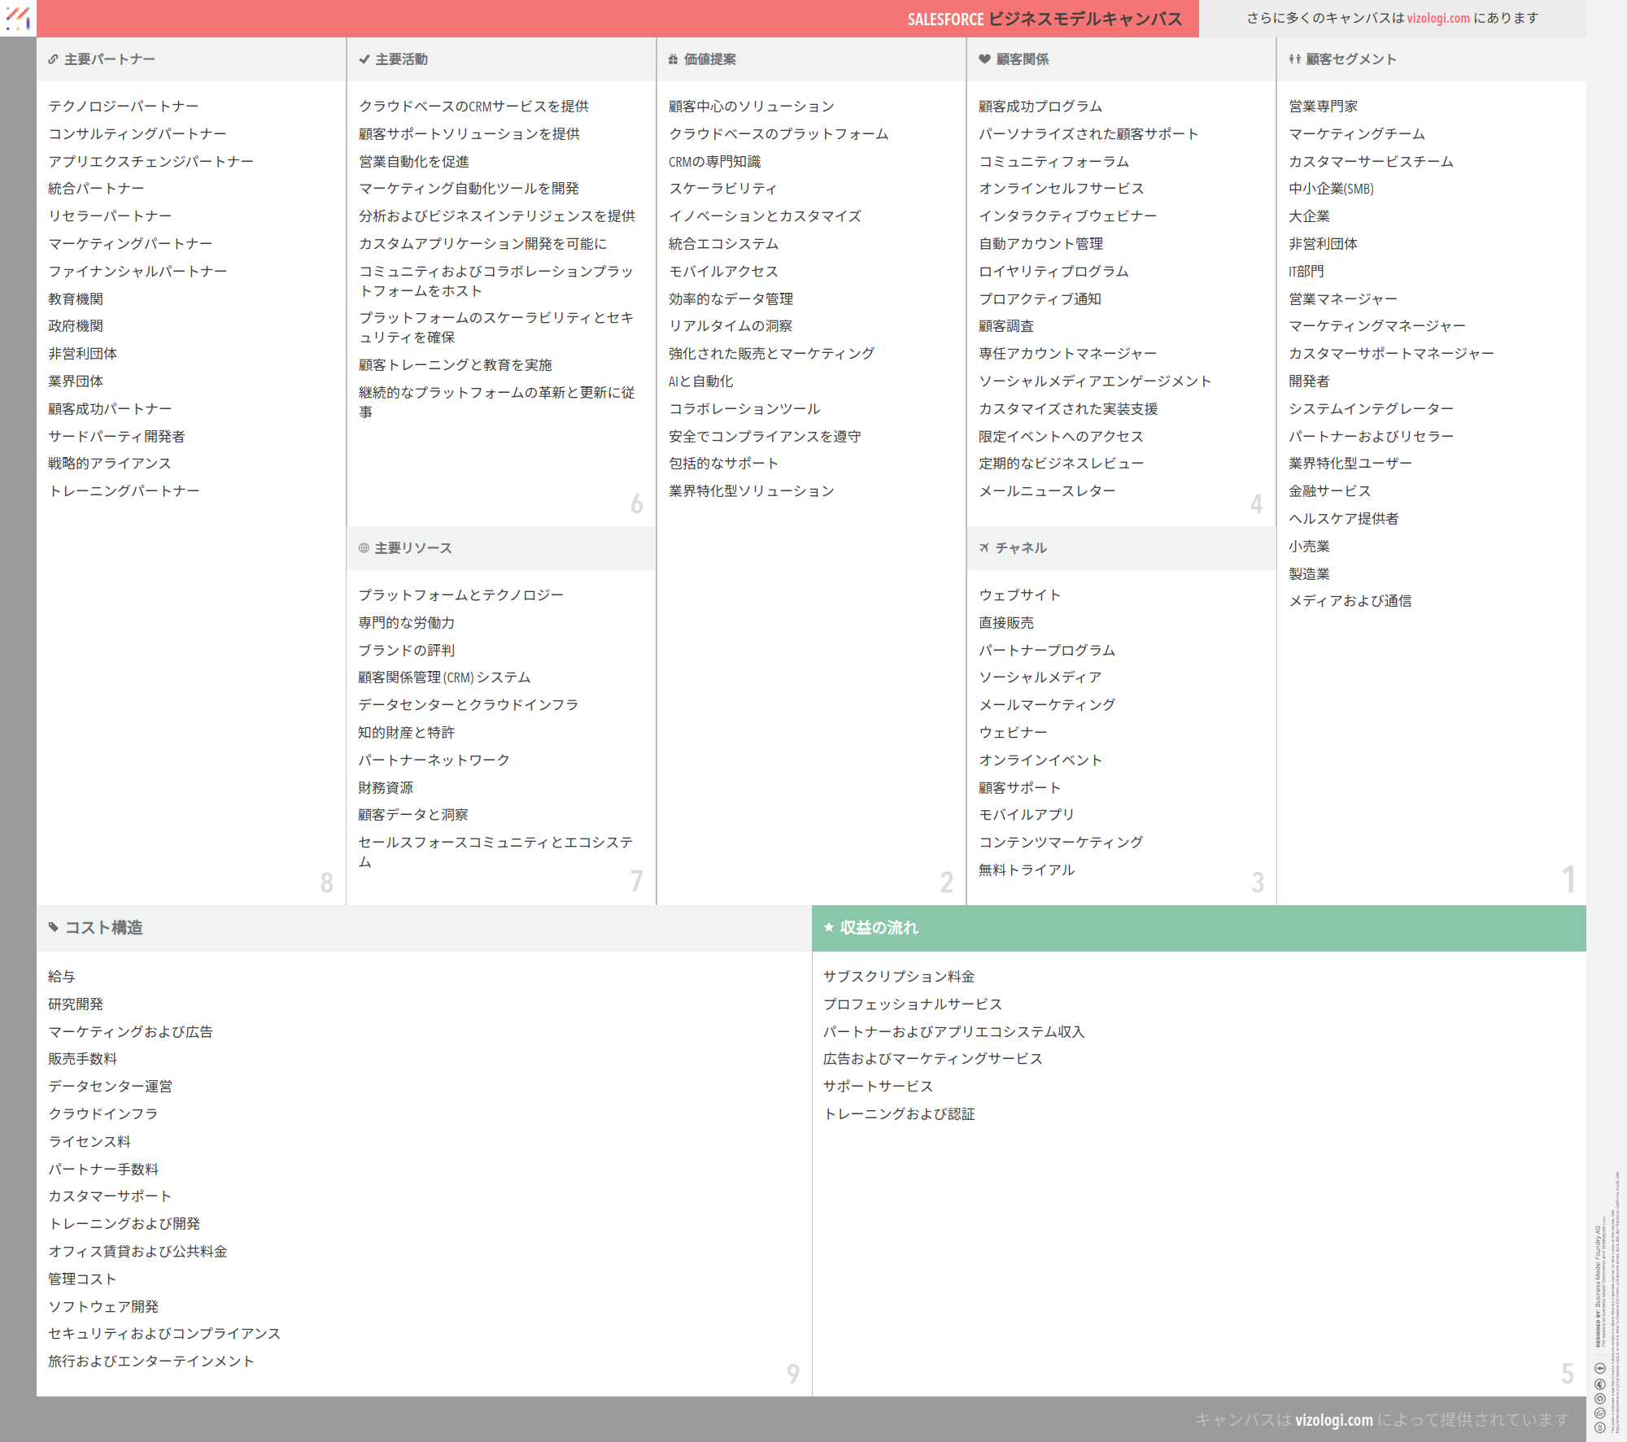Open the vizologi.com link in footer
1627x1442 pixels.
(1333, 1420)
